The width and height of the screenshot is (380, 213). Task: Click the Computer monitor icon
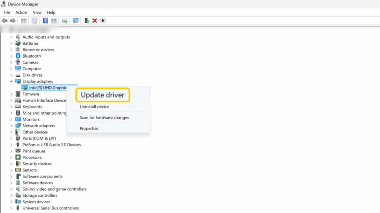tap(18, 68)
